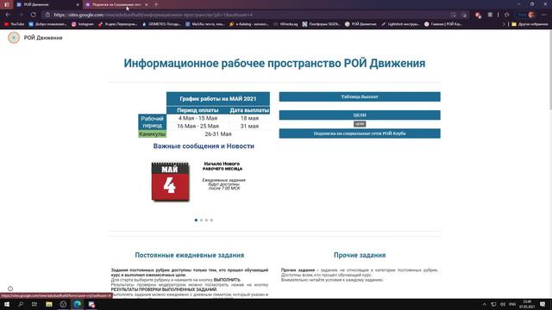This screenshot has height=310, width=552.
Task: Open Windows Start menu
Action: click(x=7, y=304)
